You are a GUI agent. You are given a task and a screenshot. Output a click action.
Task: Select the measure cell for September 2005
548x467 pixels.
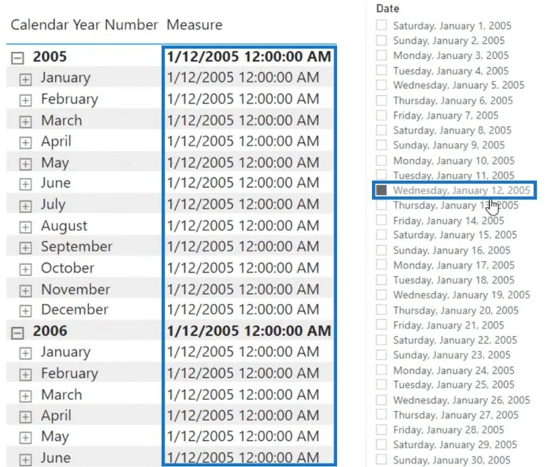coord(243,247)
